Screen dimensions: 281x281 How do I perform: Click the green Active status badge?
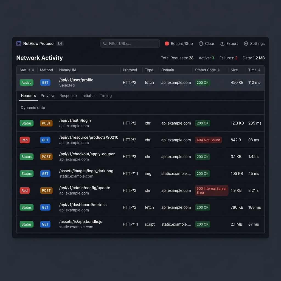(x=27, y=83)
